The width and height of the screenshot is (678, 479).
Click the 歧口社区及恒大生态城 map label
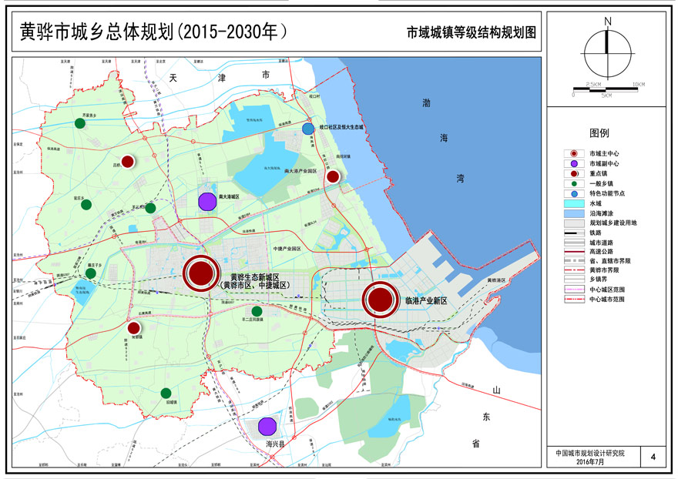tap(341, 127)
